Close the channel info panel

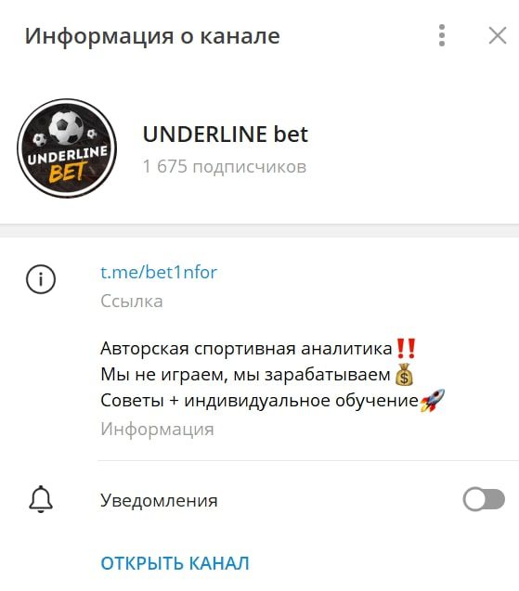[497, 35]
